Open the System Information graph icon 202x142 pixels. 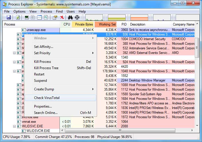point(27,17)
